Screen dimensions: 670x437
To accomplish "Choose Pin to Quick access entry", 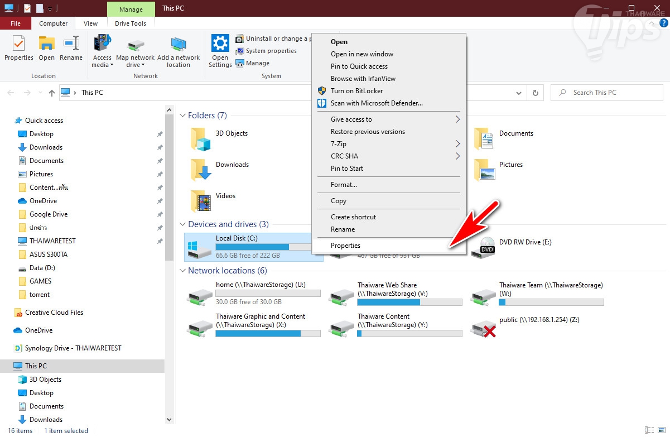I will pyautogui.click(x=388, y=66).
